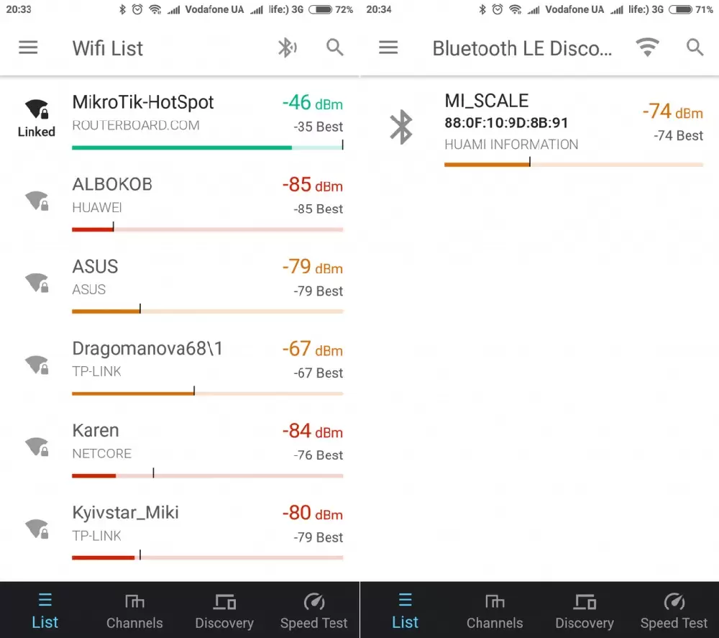Open Discovery tab in Bluetooth screen
Image resolution: width=719 pixels, height=638 pixels.
(x=585, y=610)
